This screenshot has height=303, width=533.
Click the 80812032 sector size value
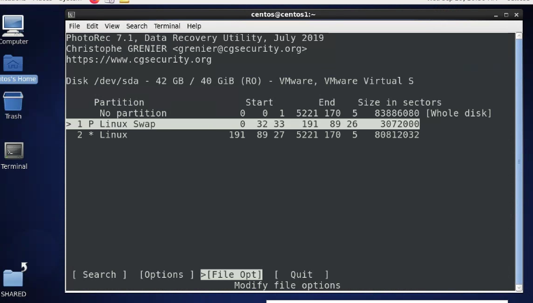(397, 135)
